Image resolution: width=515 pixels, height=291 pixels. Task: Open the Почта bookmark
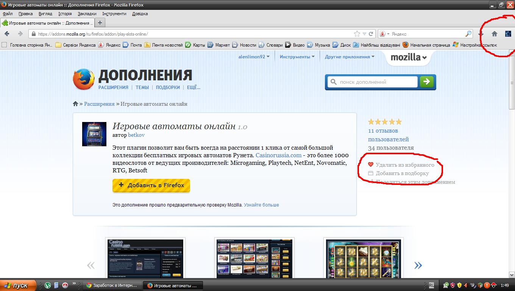coord(132,45)
